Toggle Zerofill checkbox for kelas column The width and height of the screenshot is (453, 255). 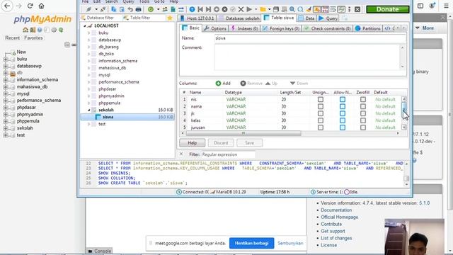point(363,120)
